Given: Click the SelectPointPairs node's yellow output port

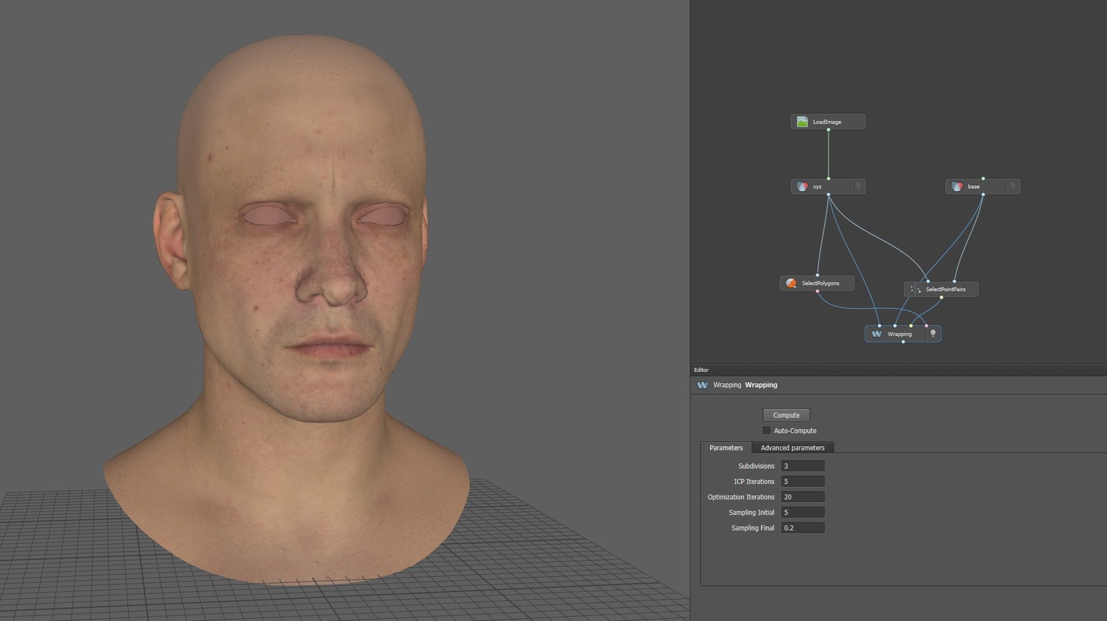Looking at the screenshot, I should 941,298.
